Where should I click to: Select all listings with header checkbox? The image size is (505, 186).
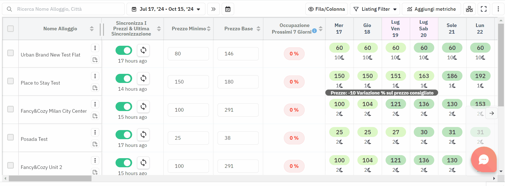11,29
